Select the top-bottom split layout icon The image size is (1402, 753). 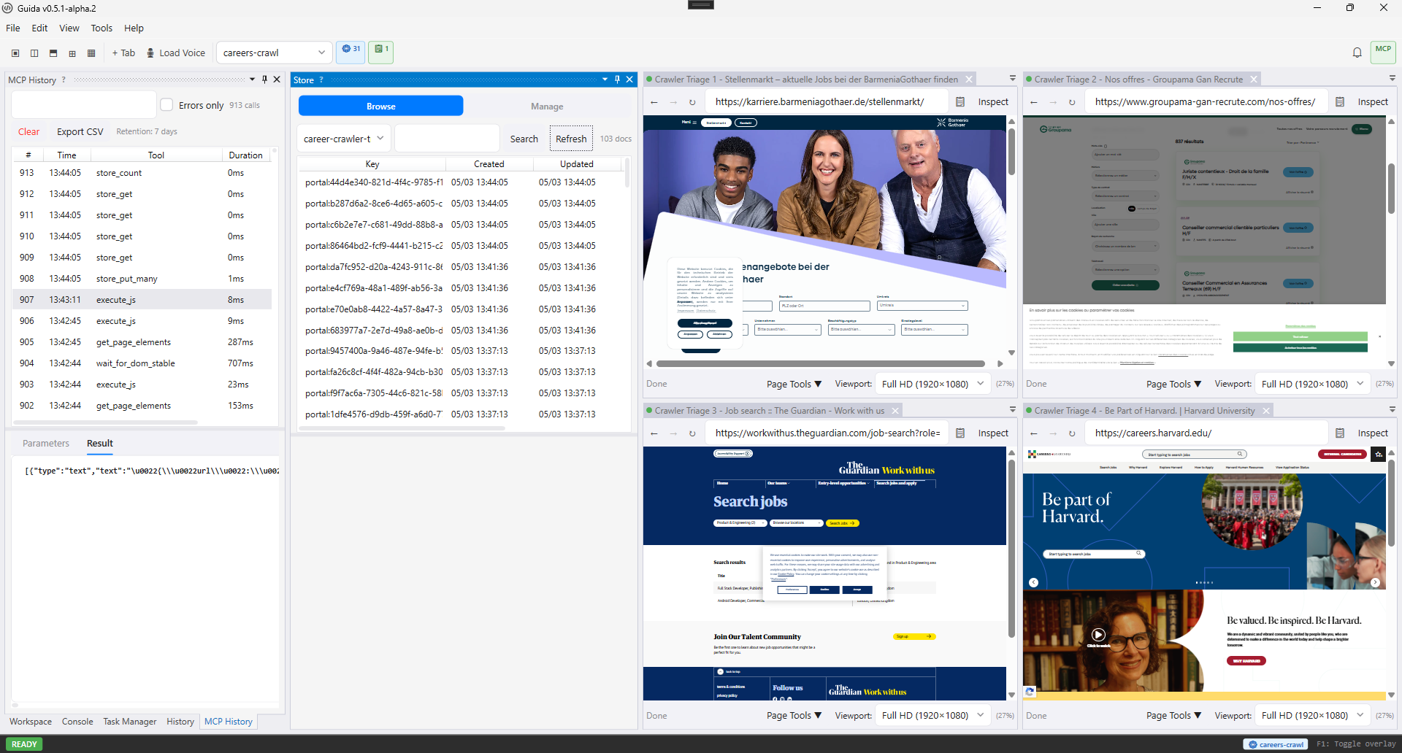point(53,53)
